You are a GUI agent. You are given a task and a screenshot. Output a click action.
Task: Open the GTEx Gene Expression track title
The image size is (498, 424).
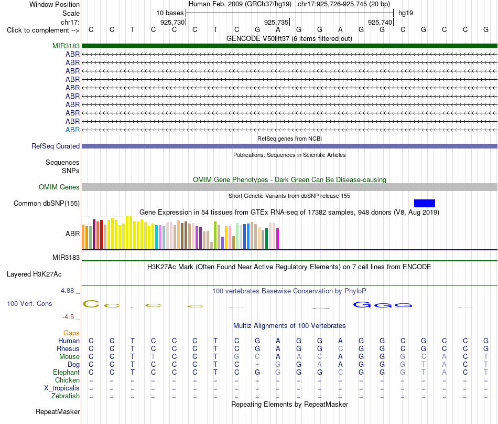coord(289,213)
